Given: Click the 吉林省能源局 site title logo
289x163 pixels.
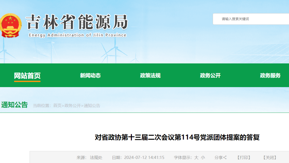Looking at the screenshot, I should (76, 24).
